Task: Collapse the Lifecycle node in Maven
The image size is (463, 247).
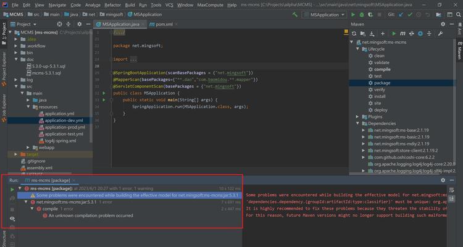Action: pyautogui.click(x=357, y=49)
